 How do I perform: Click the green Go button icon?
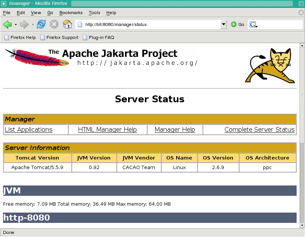coord(234,24)
